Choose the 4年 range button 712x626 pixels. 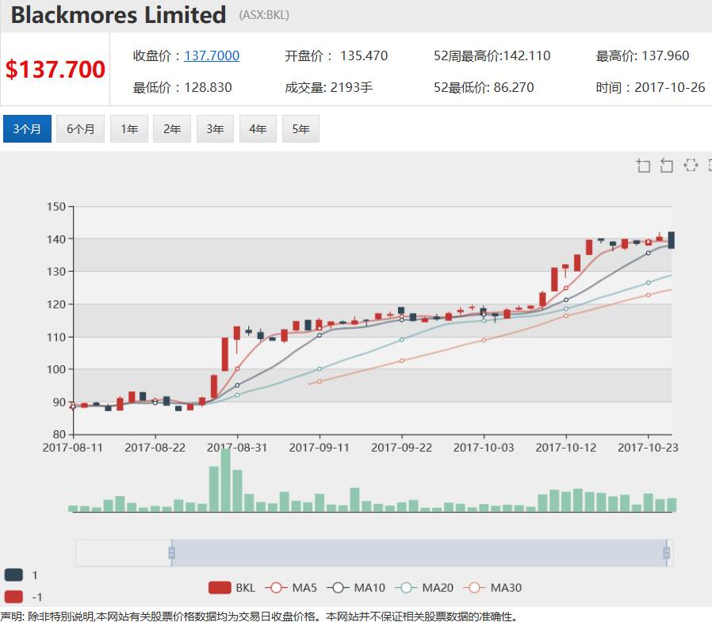click(258, 129)
